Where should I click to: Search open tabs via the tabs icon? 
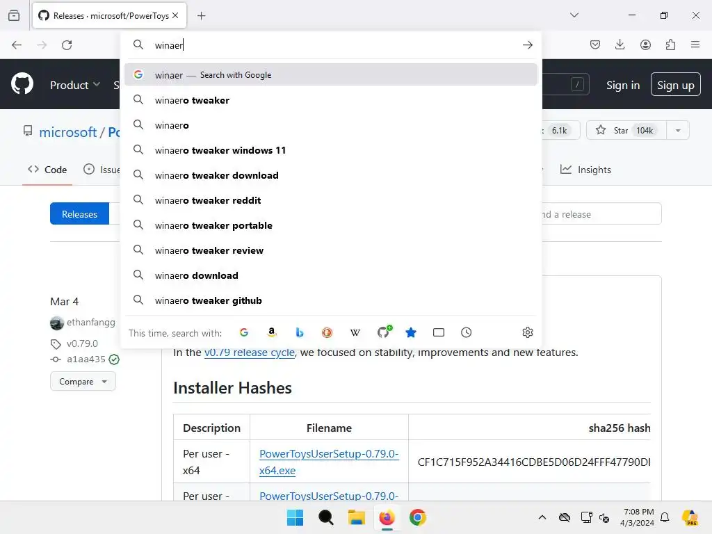tap(439, 332)
